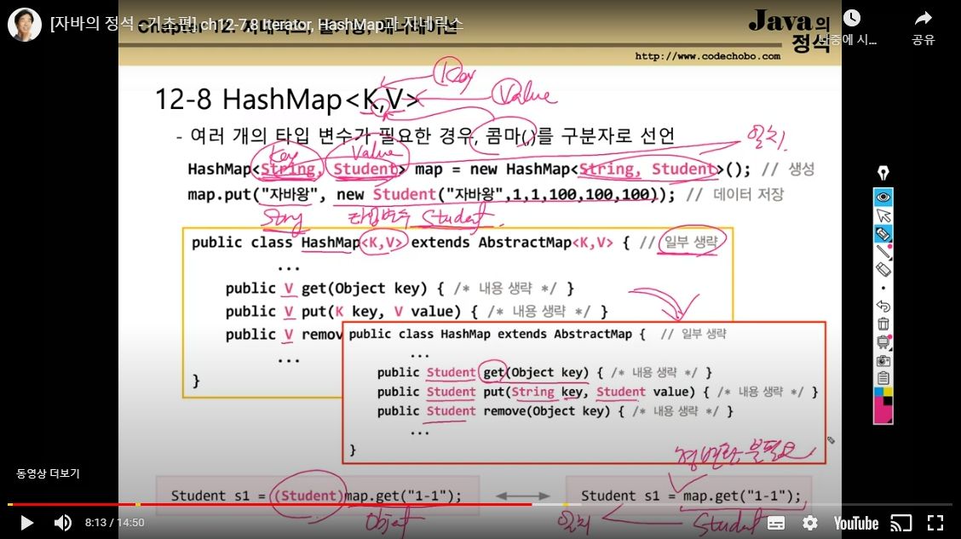Viewport: 961px width, 539px height.
Task: Click 동영상 더보기 to see more videos
Action: [48, 473]
